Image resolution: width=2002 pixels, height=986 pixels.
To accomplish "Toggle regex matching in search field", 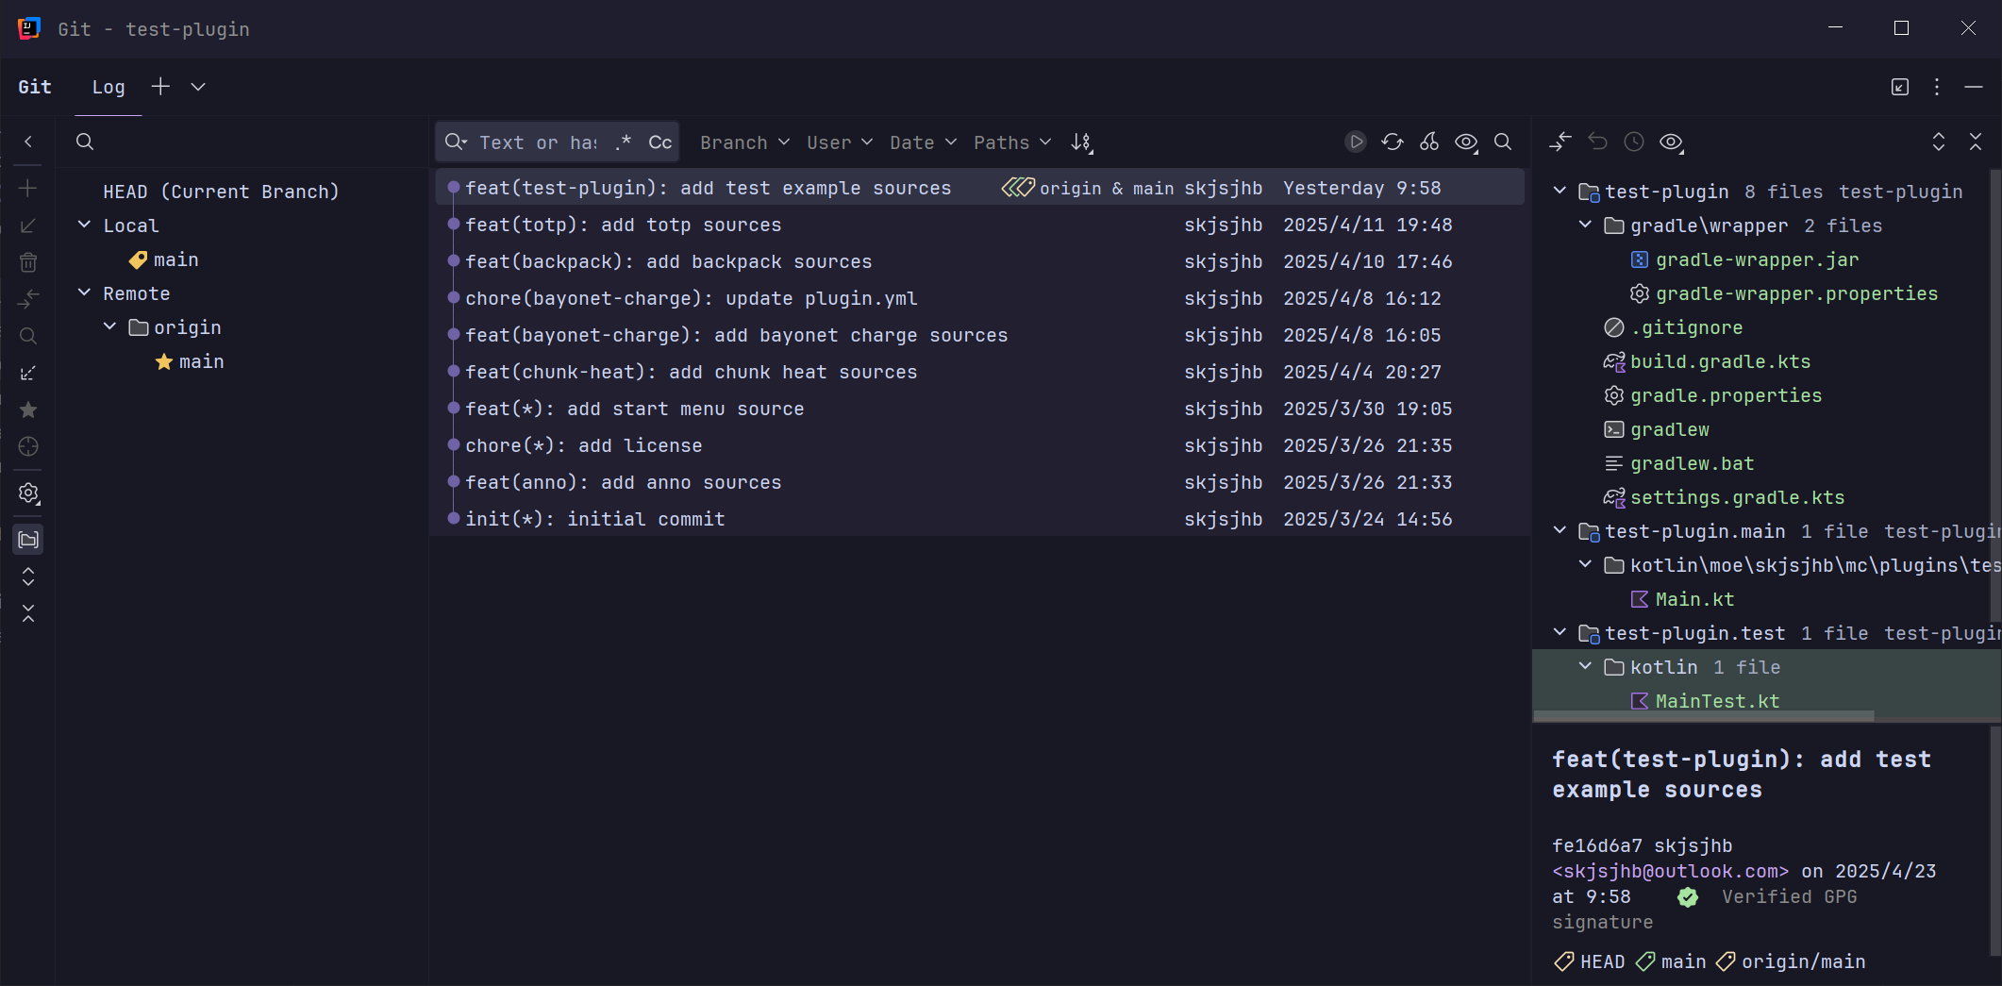I will (x=622, y=142).
